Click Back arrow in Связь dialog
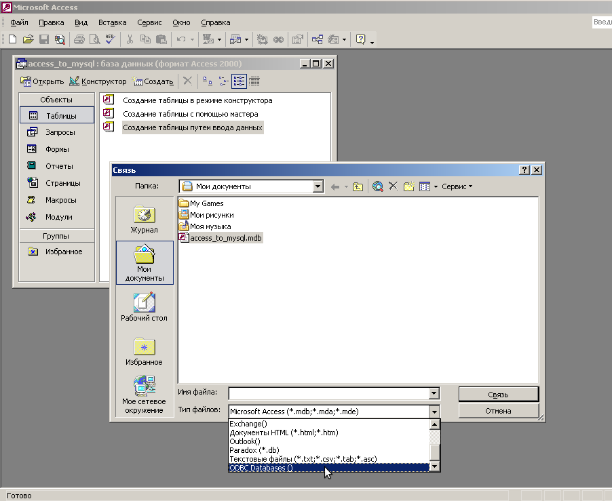Screen dimensions: 612x501 coord(335,186)
